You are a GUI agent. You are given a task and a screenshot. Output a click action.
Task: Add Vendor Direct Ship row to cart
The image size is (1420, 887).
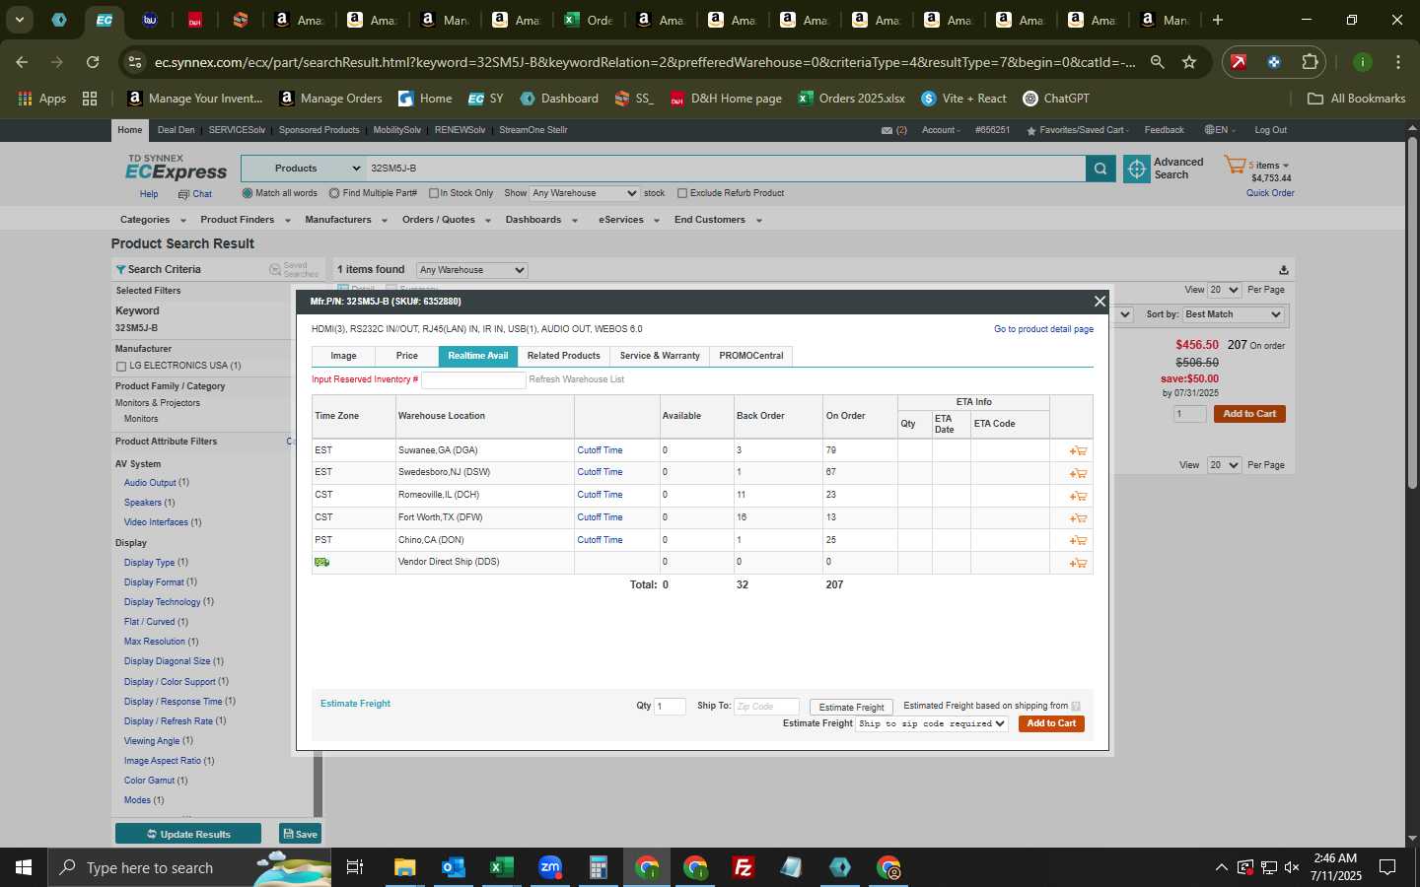(x=1078, y=564)
